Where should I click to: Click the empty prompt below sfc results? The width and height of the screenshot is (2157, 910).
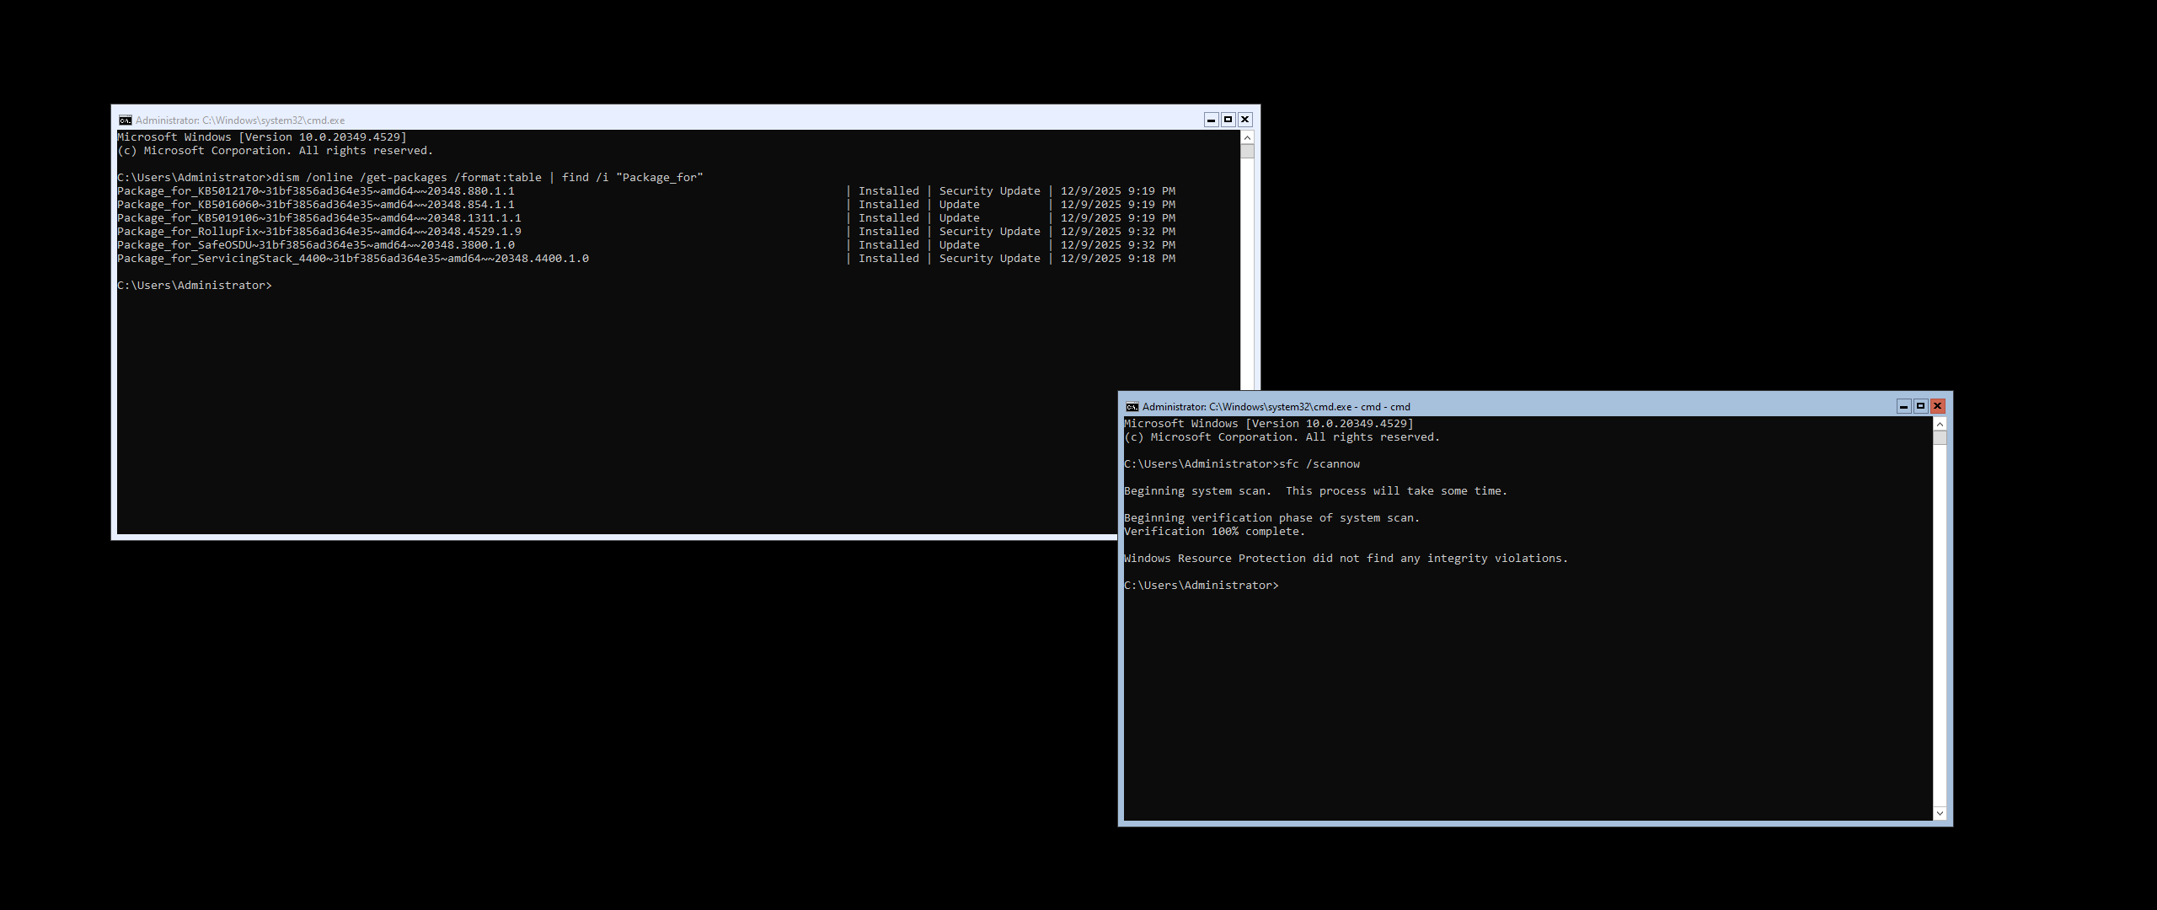pos(1201,586)
